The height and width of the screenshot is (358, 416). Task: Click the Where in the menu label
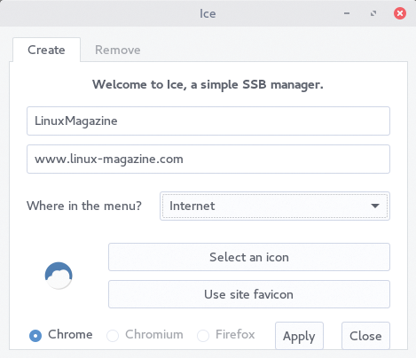tap(84, 206)
